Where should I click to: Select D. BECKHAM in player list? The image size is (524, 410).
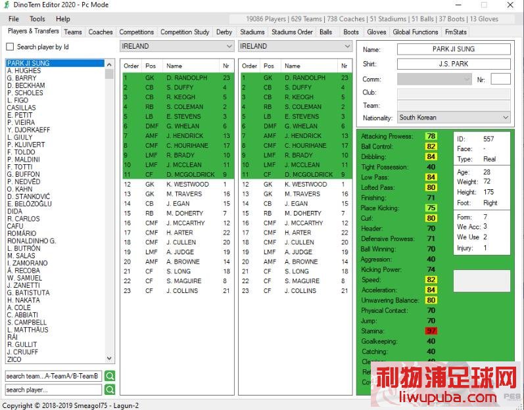(26, 85)
